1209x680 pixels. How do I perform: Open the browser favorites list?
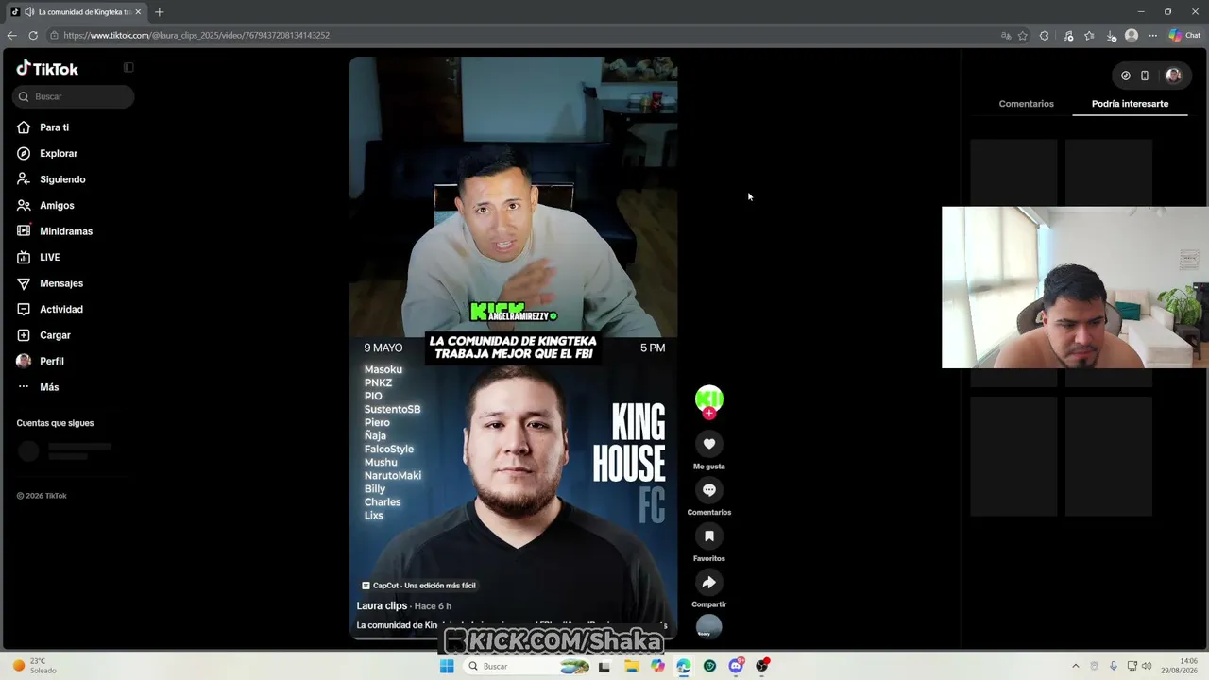[1089, 36]
